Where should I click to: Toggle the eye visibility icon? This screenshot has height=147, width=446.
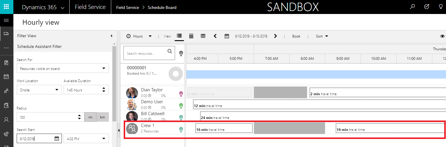click(442, 36)
